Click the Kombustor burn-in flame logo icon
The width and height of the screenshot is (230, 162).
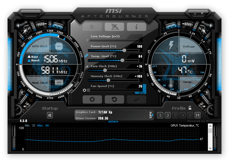114,26
